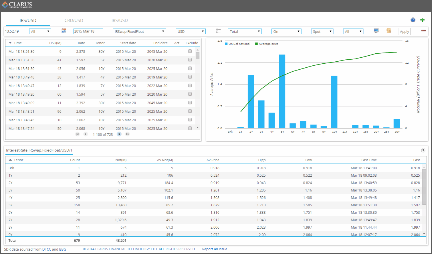
Task: Toggle Average price legend swatch
Action: point(256,44)
